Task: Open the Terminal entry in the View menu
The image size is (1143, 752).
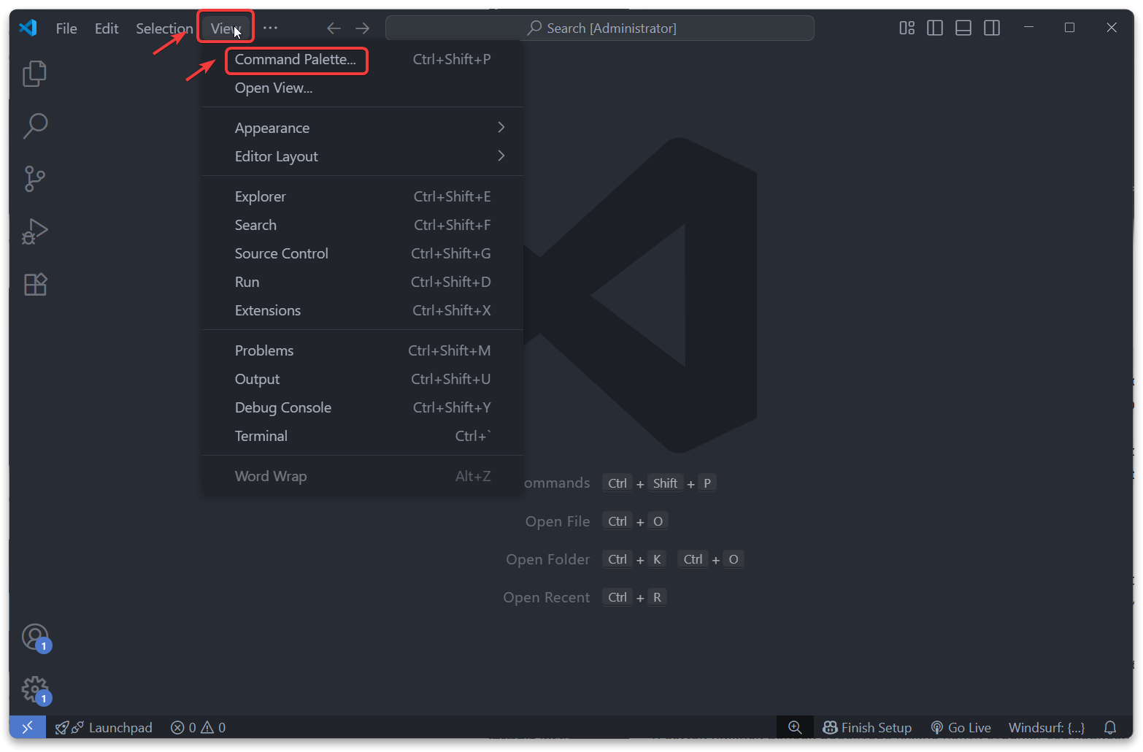Action: coord(261,435)
